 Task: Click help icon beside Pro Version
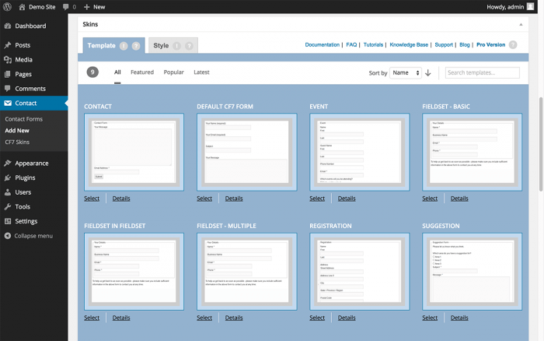[x=513, y=45]
